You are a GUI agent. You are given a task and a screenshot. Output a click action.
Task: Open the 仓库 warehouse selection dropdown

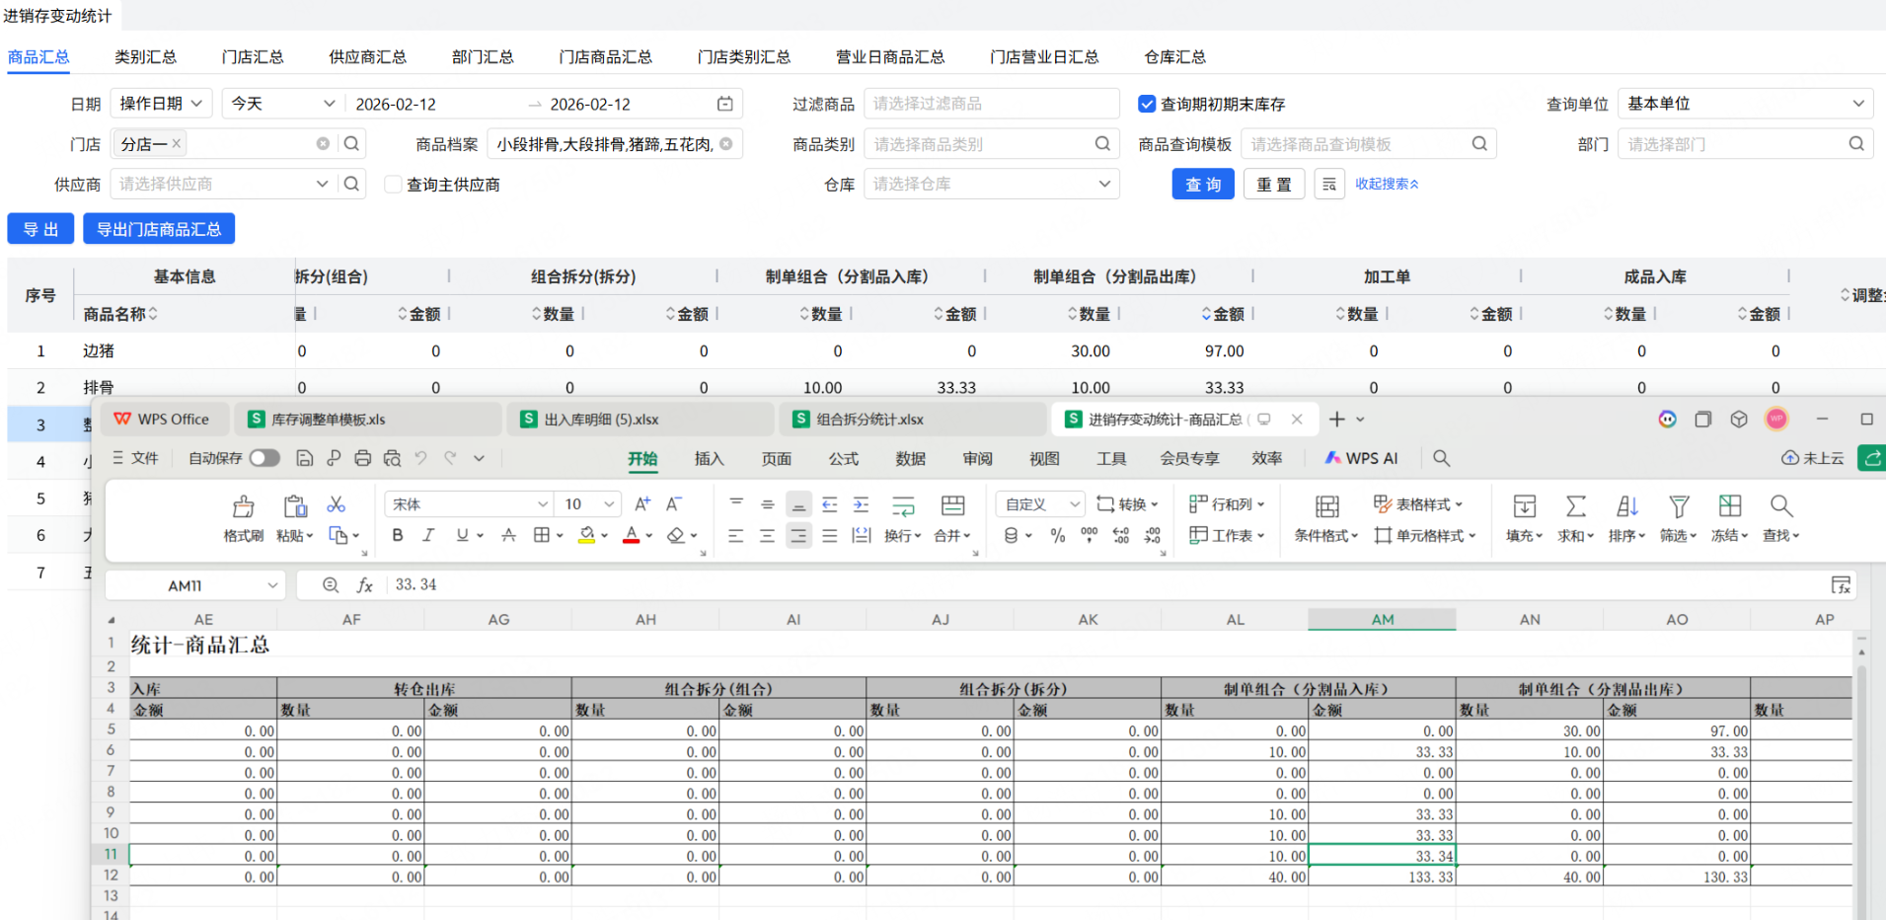click(991, 185)
